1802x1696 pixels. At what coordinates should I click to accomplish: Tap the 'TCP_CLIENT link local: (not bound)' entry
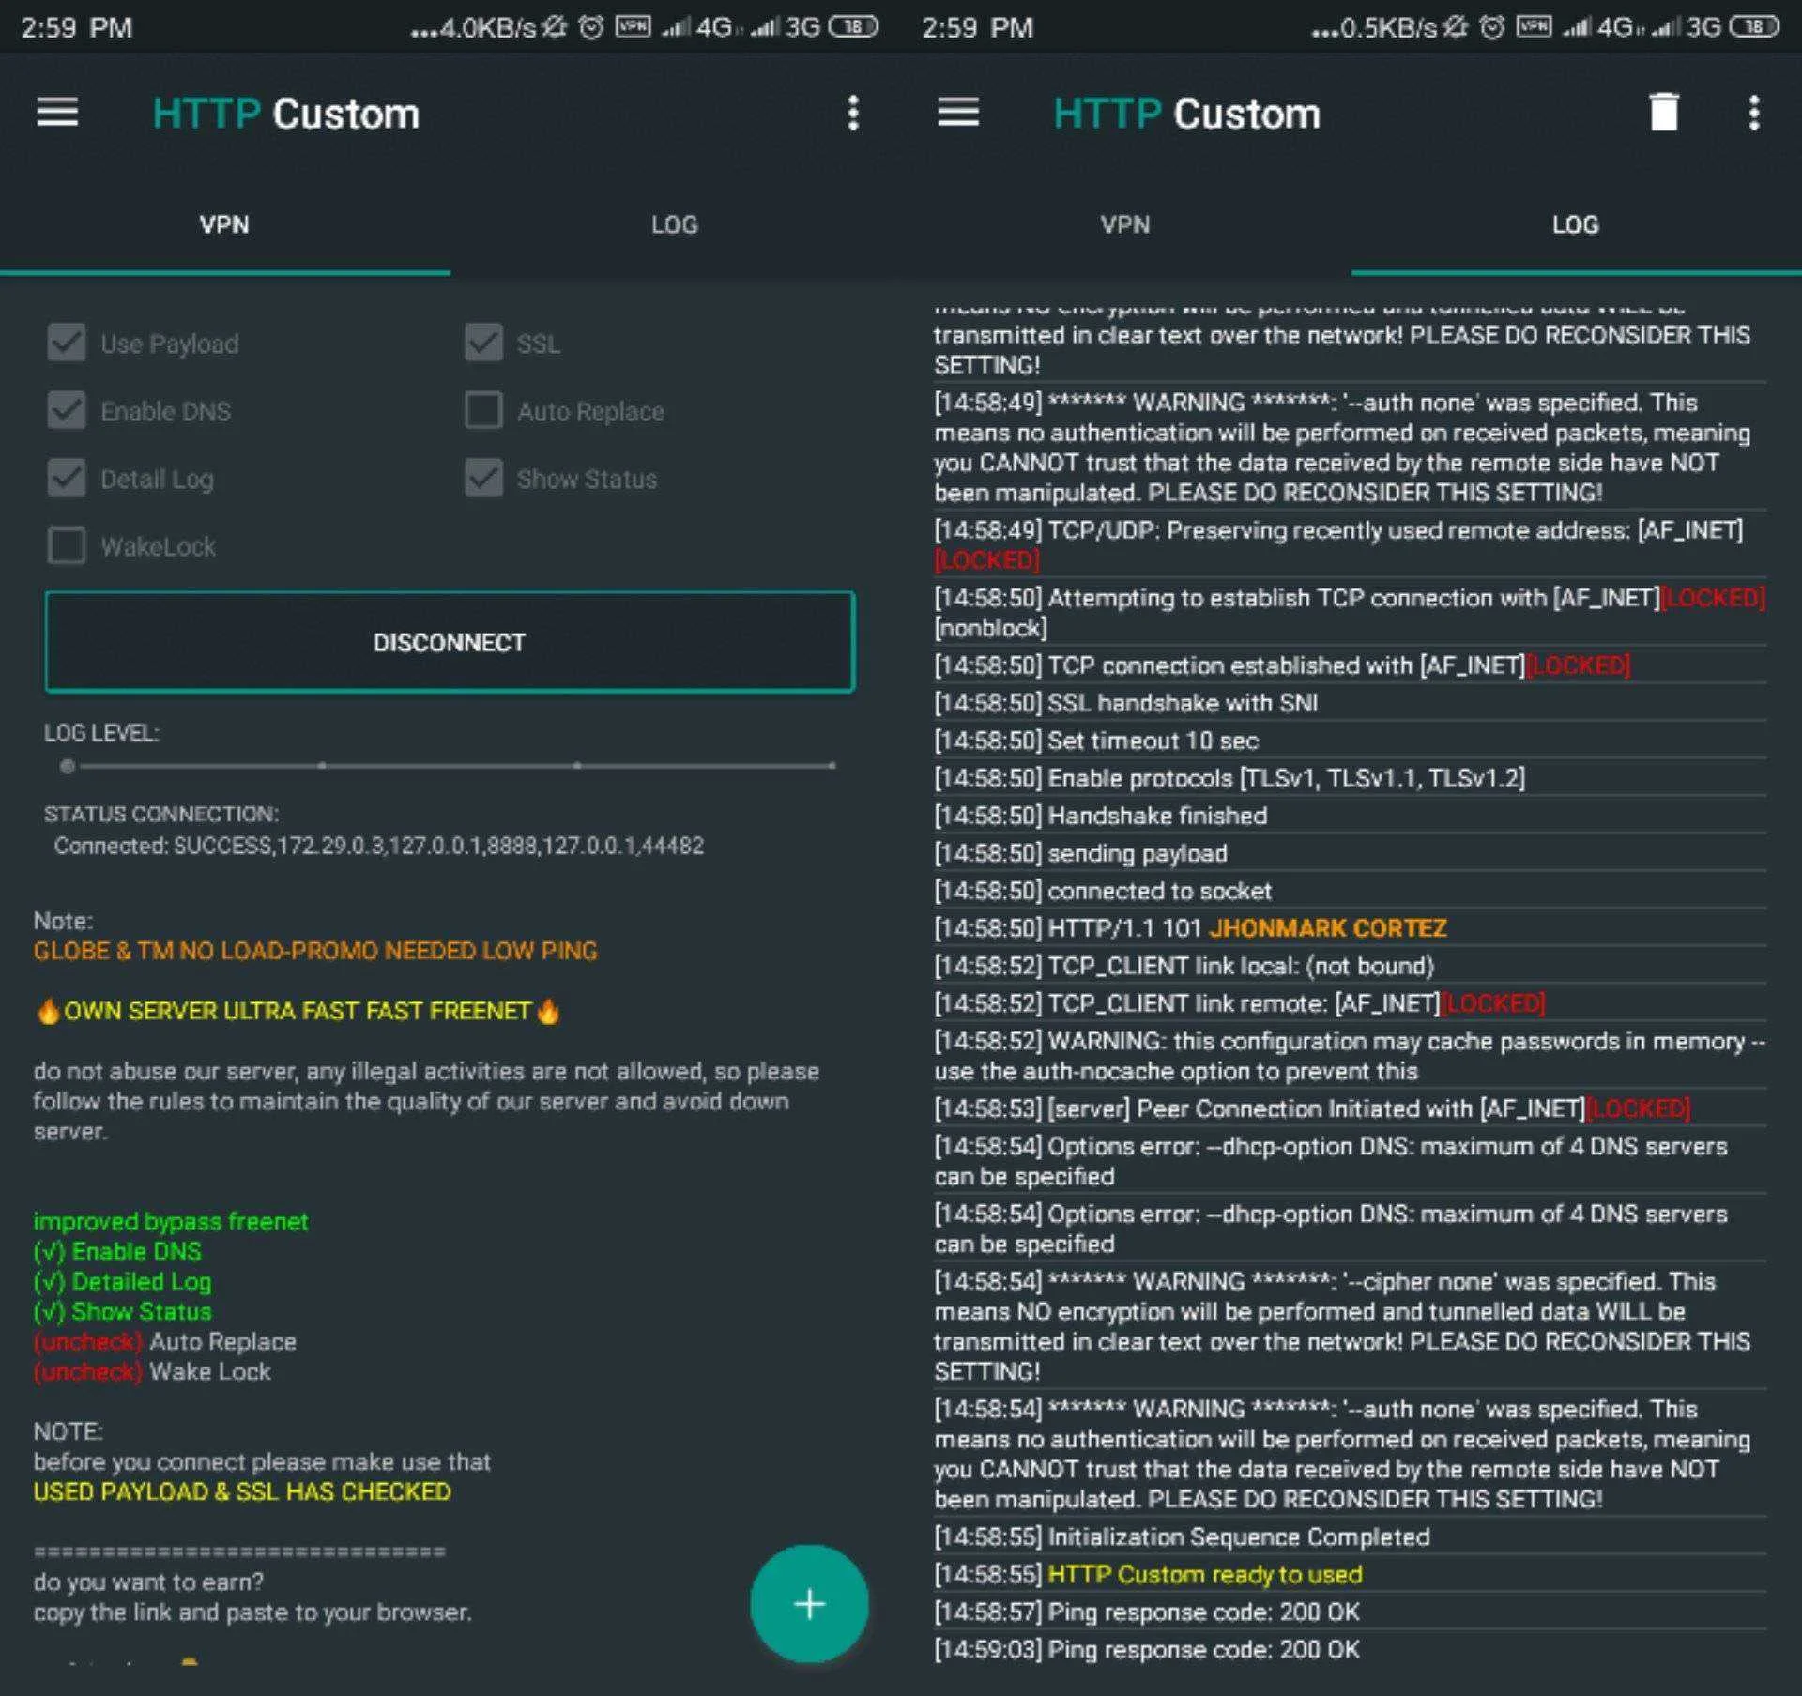1350,966
